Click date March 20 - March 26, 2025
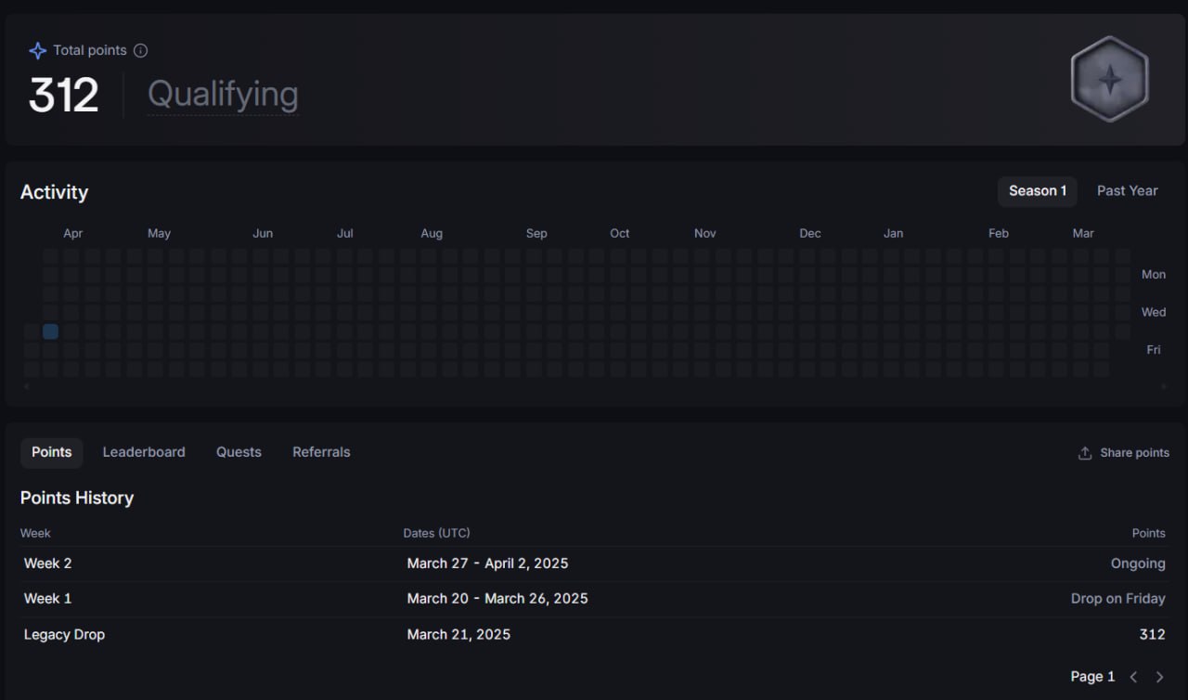Image resolution: width=1188 pixels, height=700 pixels. 497,599
